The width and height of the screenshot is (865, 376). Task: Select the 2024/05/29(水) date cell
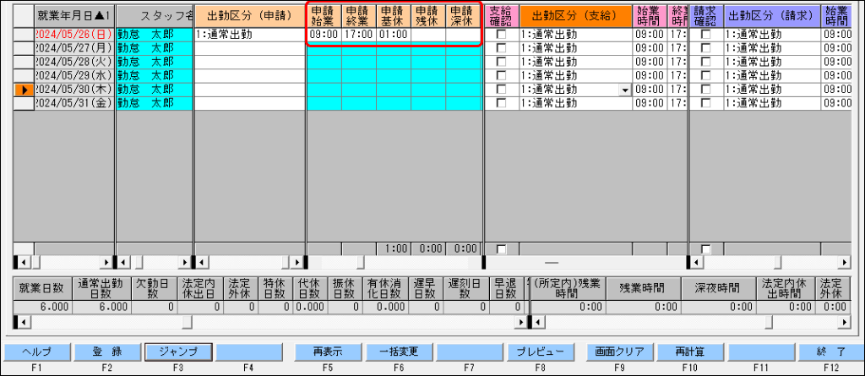tap(74, 75)
